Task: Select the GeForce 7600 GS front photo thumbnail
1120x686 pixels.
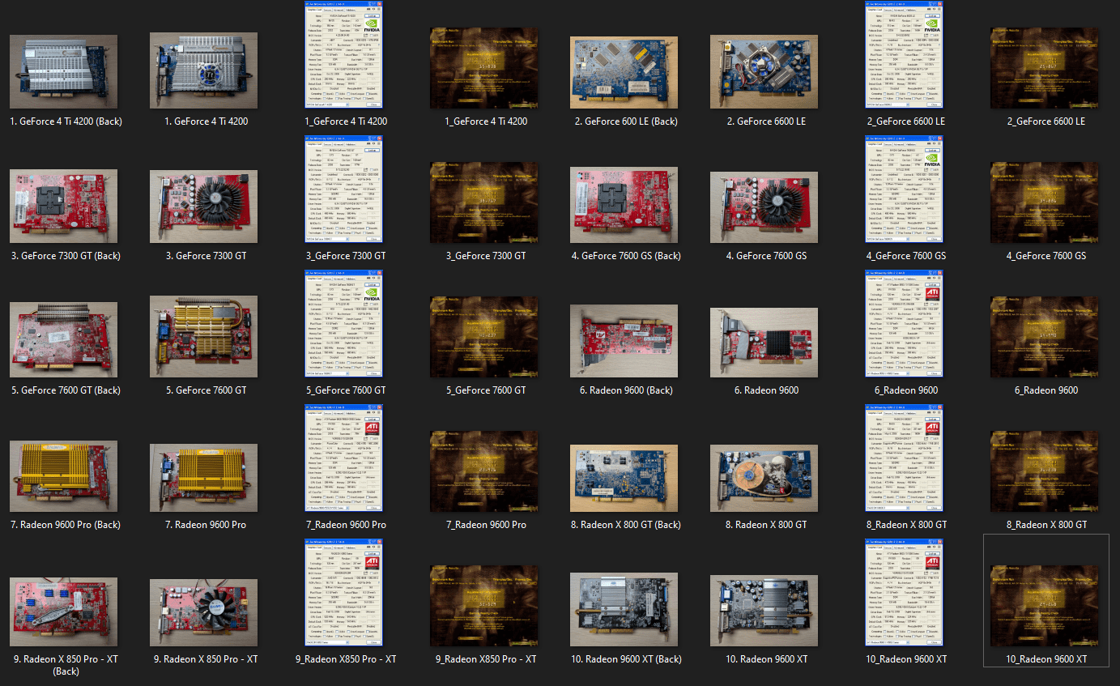Action: pyautogui.click(x=764, y=205)
